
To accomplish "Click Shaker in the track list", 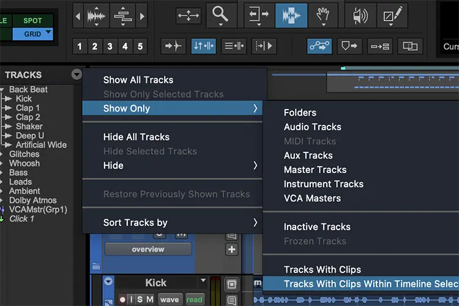I will [x=29, y=127].
